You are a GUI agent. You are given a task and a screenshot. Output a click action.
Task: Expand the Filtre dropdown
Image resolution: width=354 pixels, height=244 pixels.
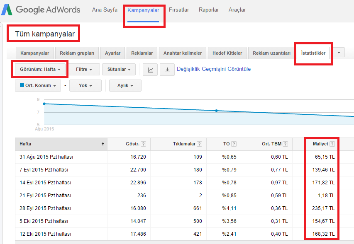click(x=84, y=70)
